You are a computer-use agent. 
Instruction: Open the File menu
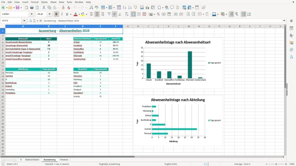[x=3, y=2]
